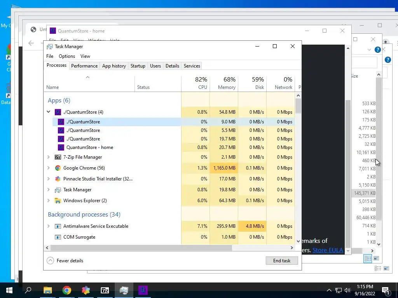
Task: Click the QuantumStore - home process icon
Action: point(61,147)
